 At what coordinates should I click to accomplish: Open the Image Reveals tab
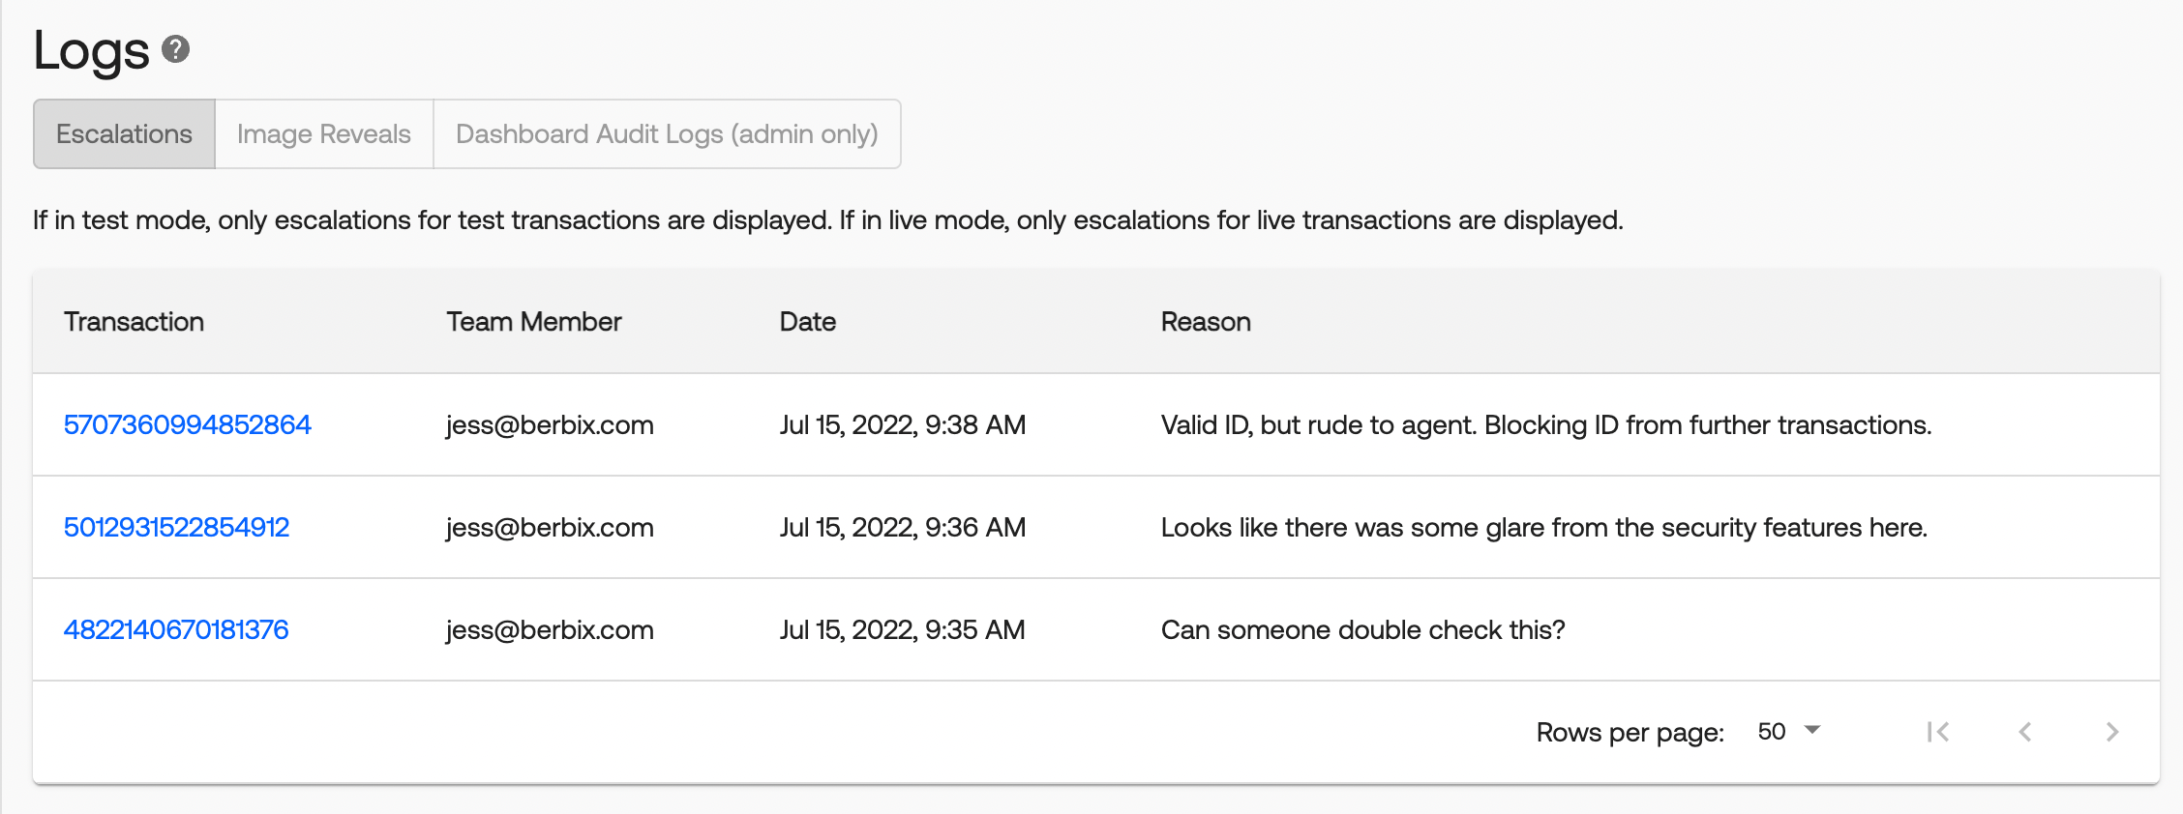click(x=323, y=134)
